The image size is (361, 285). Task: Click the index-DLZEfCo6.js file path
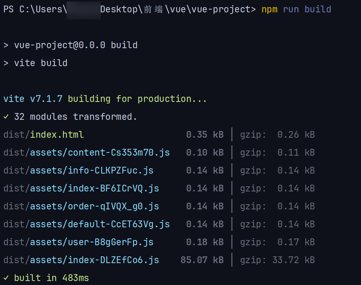[x=81, y=260]
